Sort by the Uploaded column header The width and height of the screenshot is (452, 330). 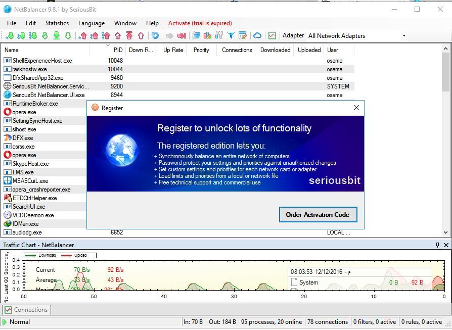309,50
